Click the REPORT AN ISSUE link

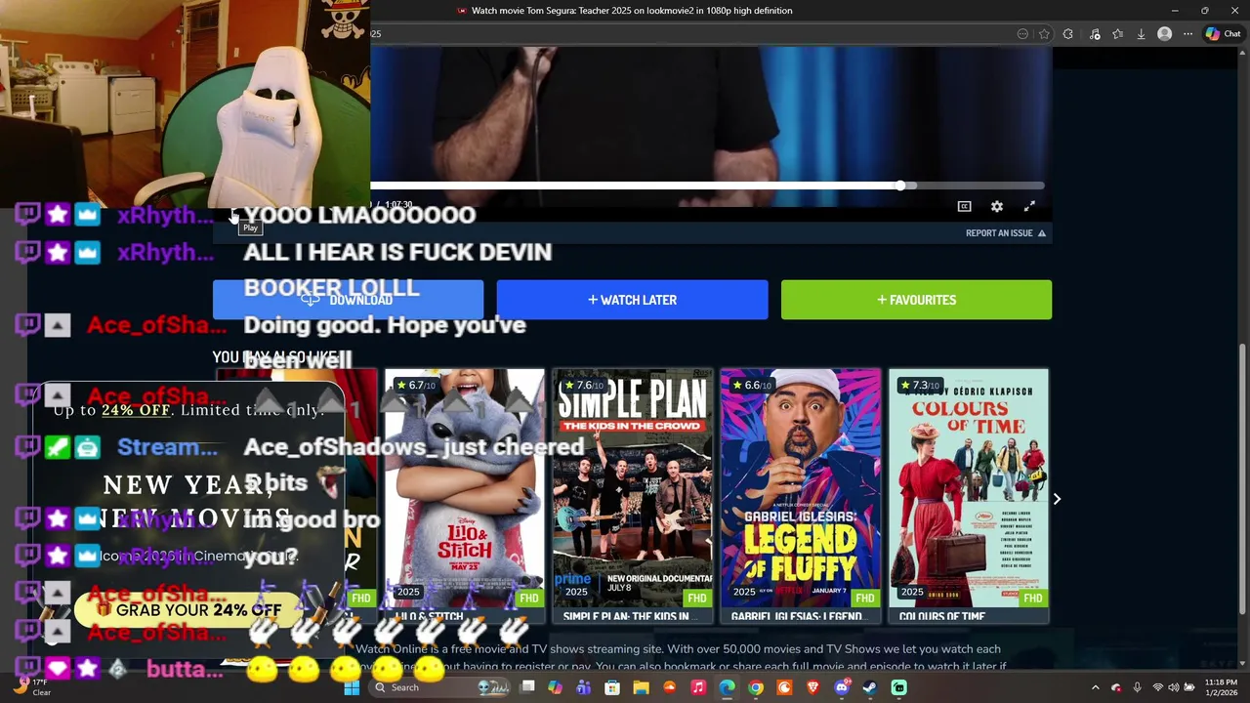[x=1006, y=233]
